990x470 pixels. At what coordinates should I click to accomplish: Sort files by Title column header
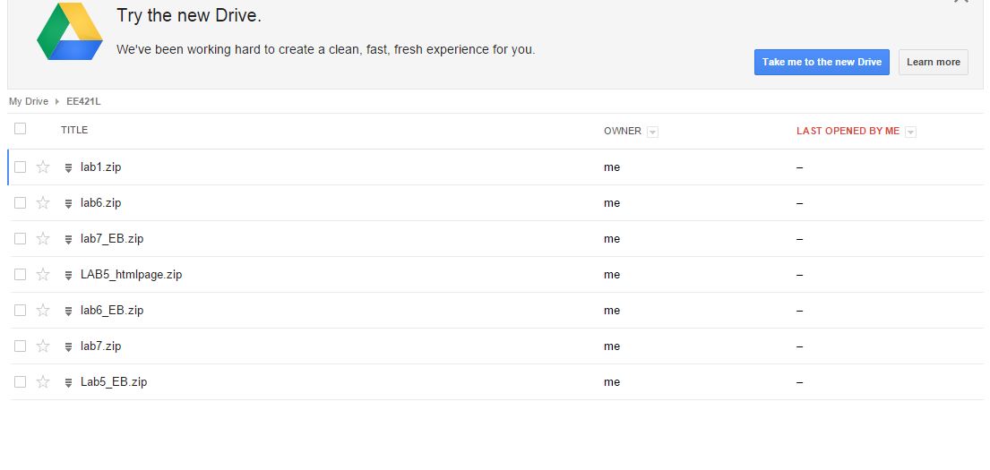74,130
